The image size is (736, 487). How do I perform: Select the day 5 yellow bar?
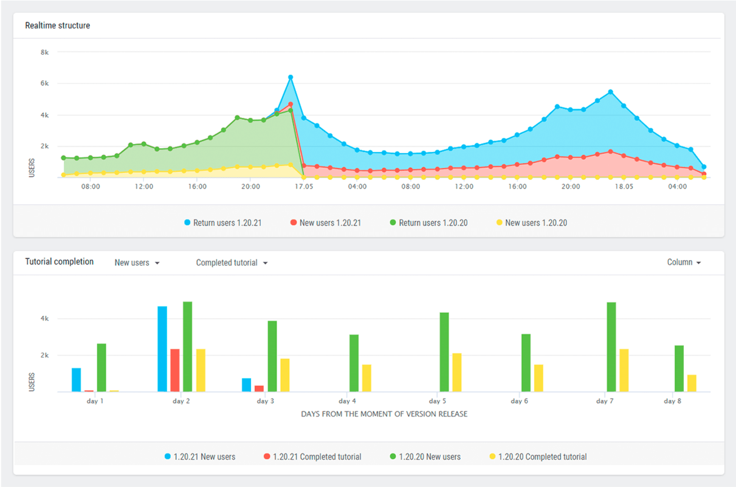(456, 372)
